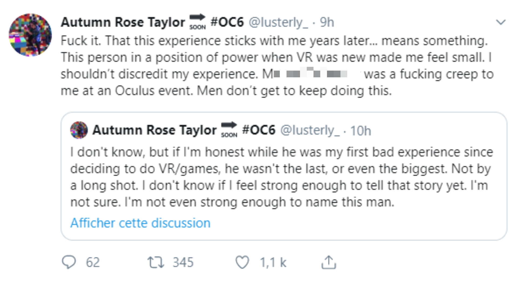
Task: Click the share upload icon
Action: 329,262
